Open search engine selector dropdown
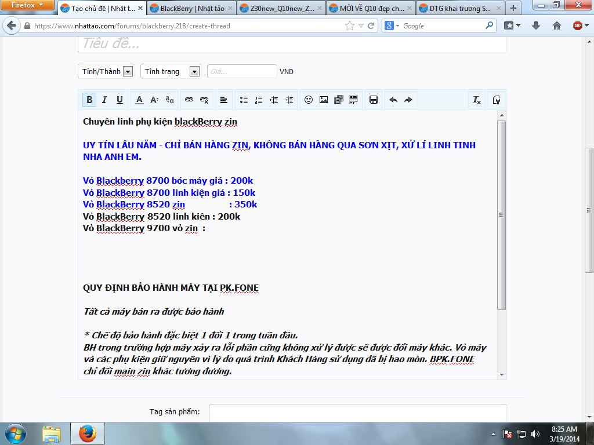The height and width of the screenshot is (445, 594). [x=392, y=25]
